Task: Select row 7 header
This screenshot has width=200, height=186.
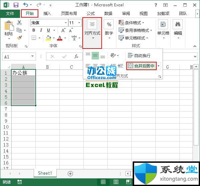Action: coord(6,109)
